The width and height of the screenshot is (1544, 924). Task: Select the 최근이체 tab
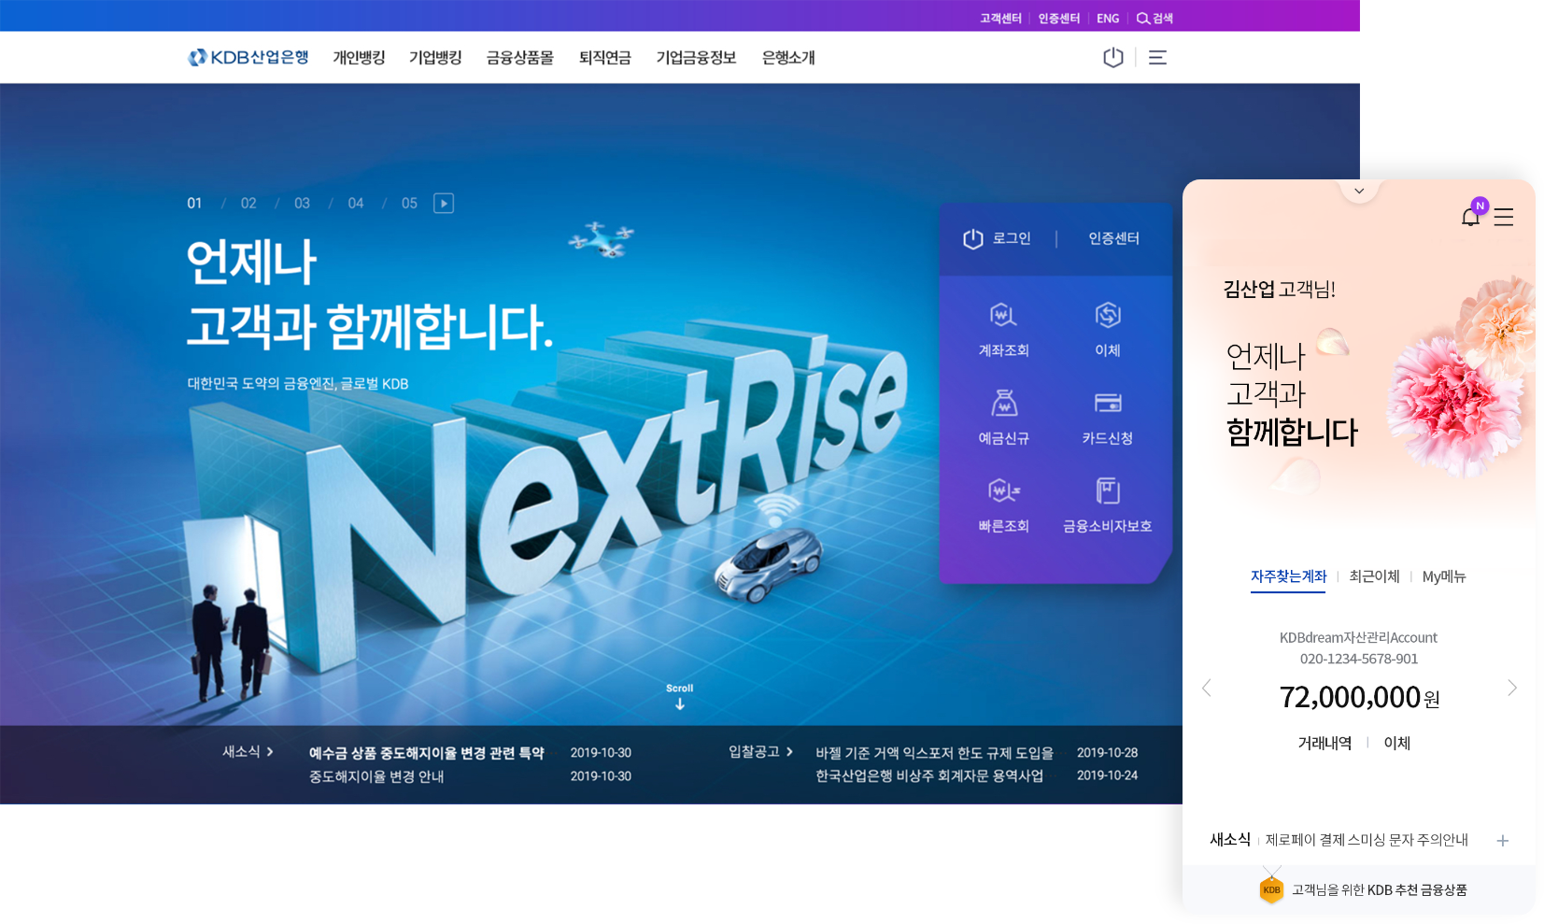(x=1374, y=576)
